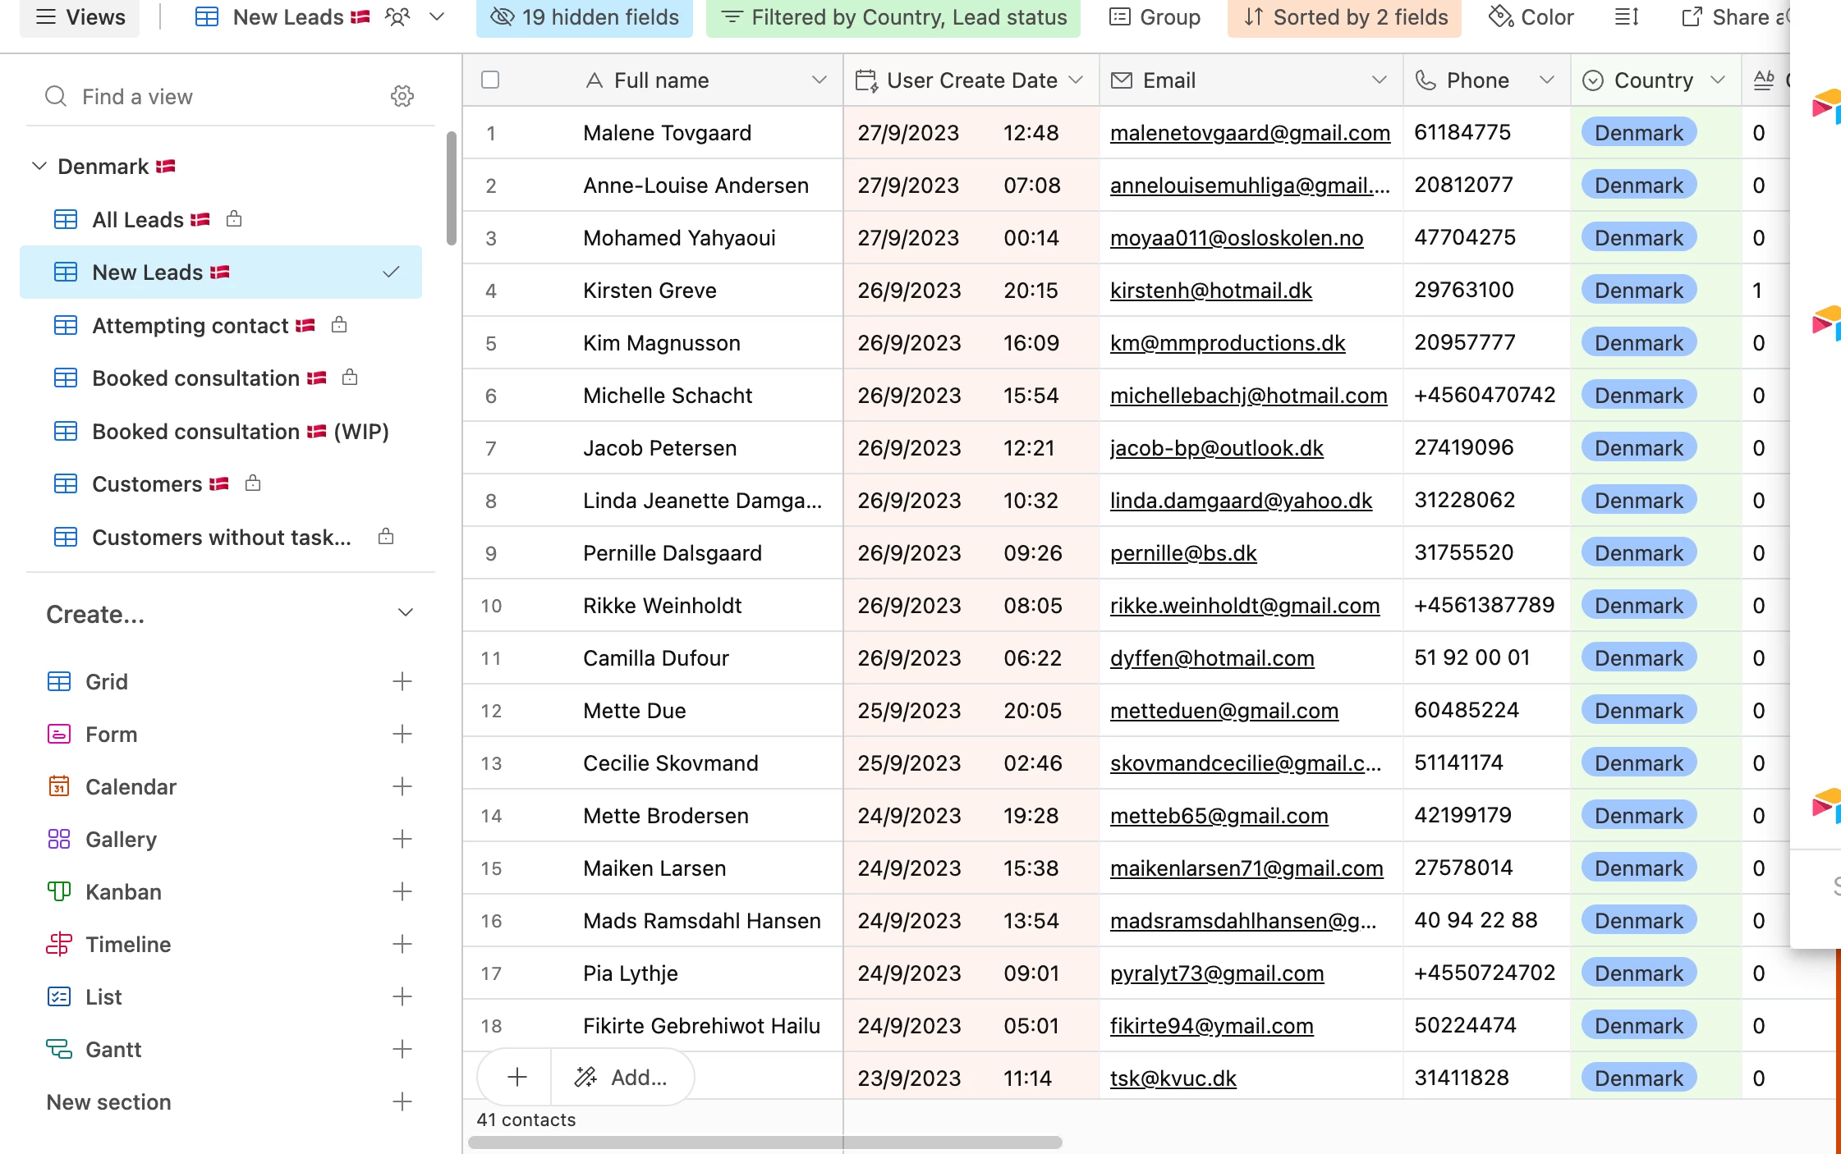Click the plus button to add a record
This screenshot has height=1154, width=1841.
pos(516,1077)
